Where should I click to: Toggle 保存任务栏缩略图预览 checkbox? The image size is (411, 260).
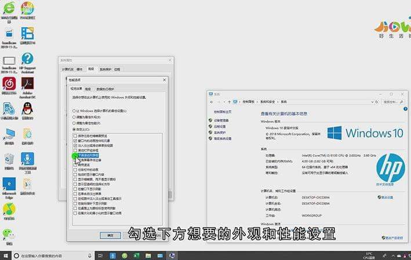(x=75, y=136)
